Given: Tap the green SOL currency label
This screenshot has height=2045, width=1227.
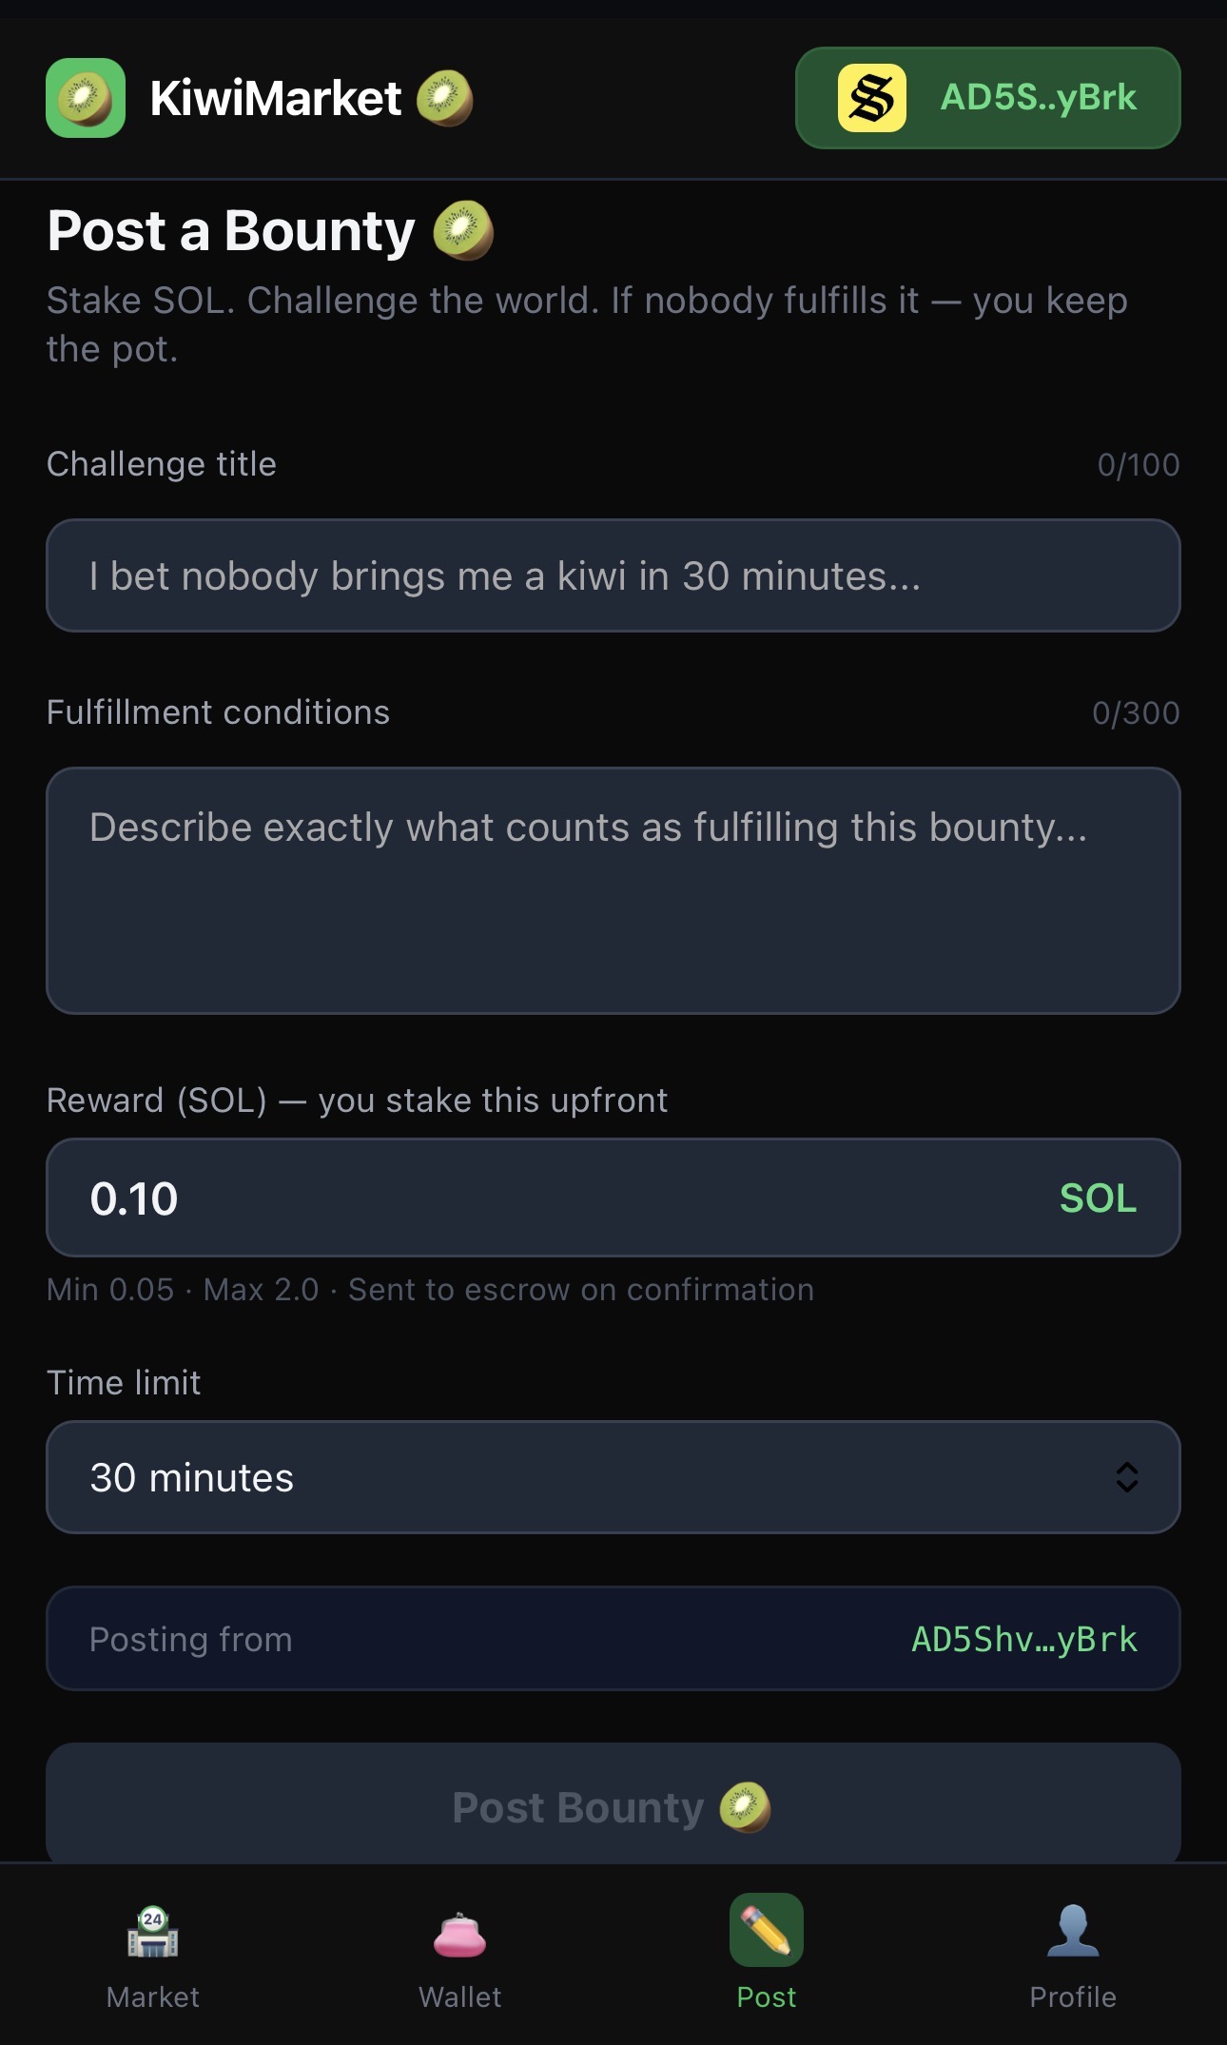Looking at the screenshot, I should coord(1098,1198).
